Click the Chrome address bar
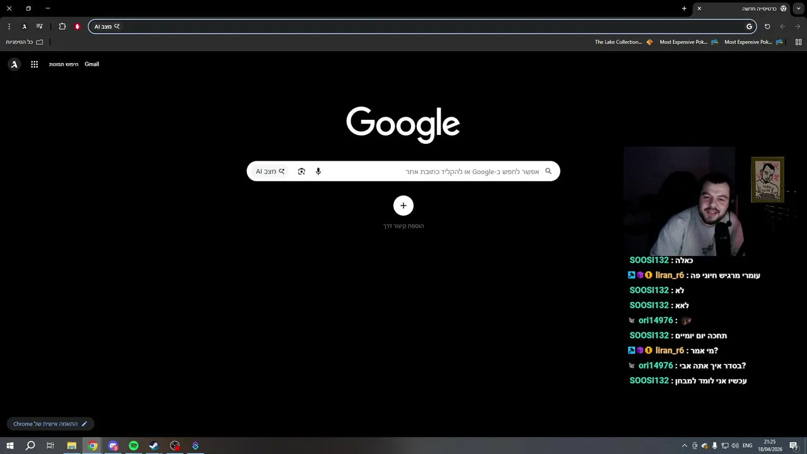Image resolution: width=807 pixels, height=454 pixels. (422, 26)
